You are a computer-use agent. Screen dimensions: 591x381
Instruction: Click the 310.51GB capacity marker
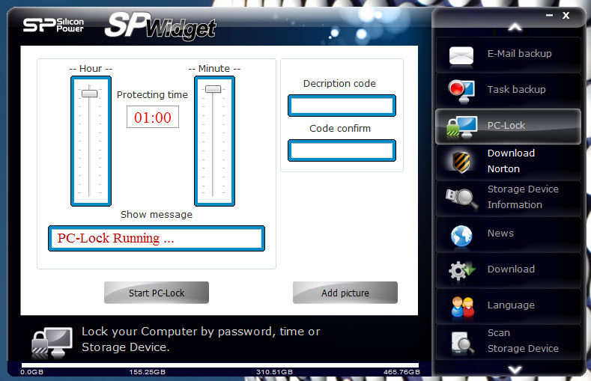tap(274, 372)
